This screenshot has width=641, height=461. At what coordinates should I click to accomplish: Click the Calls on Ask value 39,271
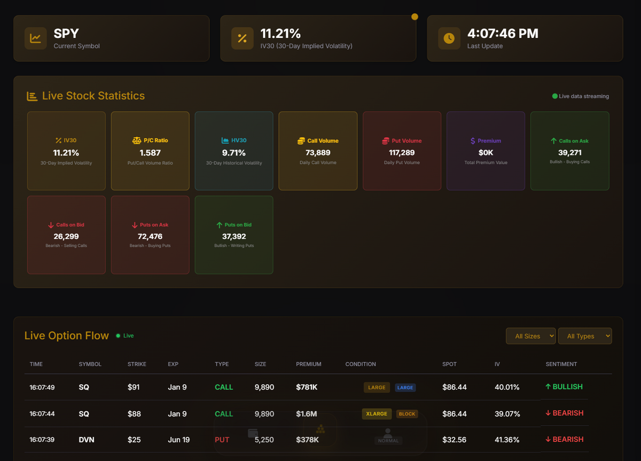coord(570,152)
